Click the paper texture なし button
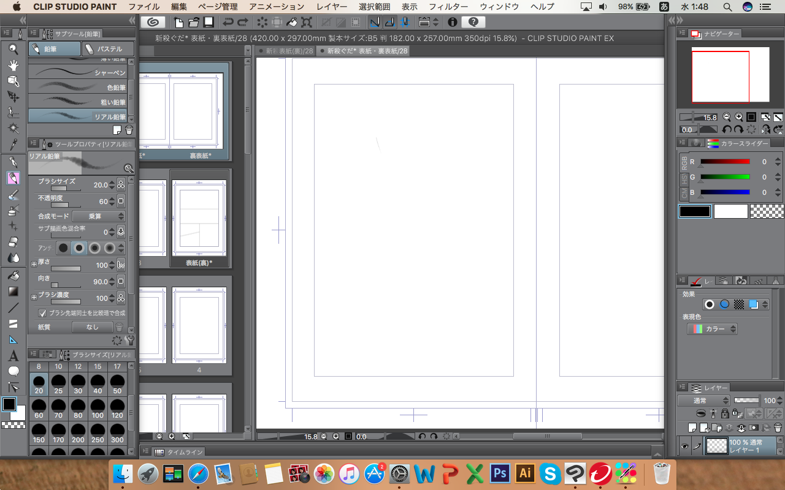The width and height of the screenshot is (785, 490). tap(92, 327)
